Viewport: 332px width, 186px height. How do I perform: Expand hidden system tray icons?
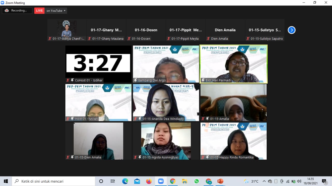pos(264,181)
